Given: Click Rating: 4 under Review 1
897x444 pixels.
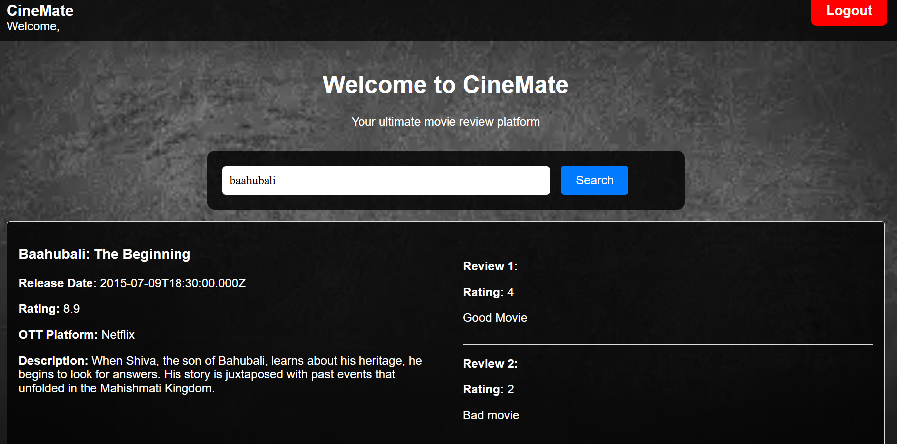Looking at the screenshot, I should click(488, 292).
